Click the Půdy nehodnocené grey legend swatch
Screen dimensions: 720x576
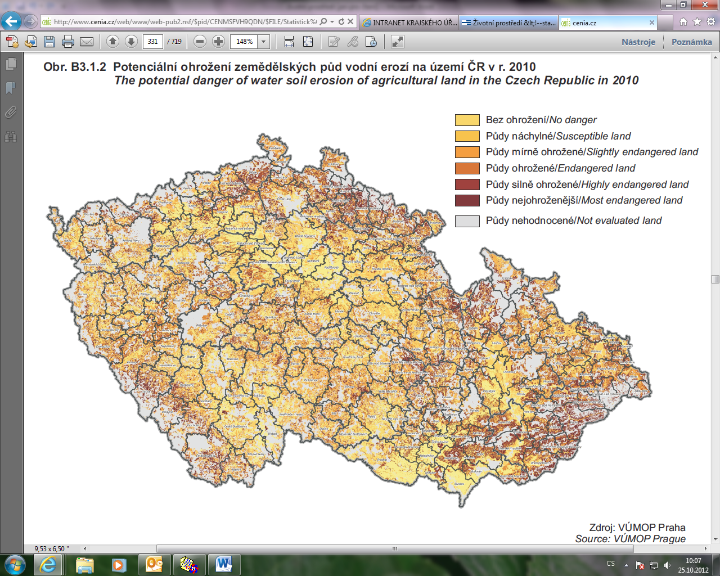click(x=467, y=221)
